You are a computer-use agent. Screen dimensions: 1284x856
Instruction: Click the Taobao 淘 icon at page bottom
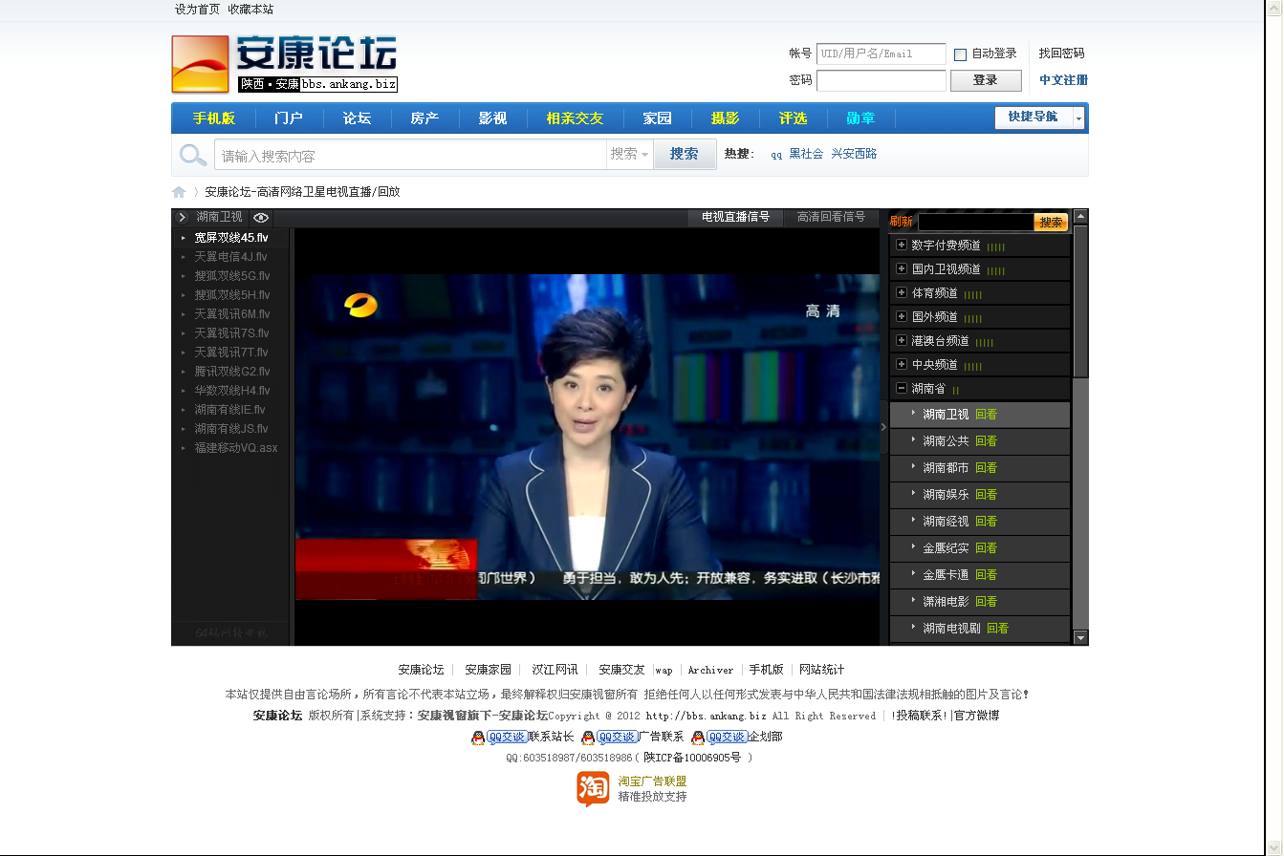(x=592, y=791)
